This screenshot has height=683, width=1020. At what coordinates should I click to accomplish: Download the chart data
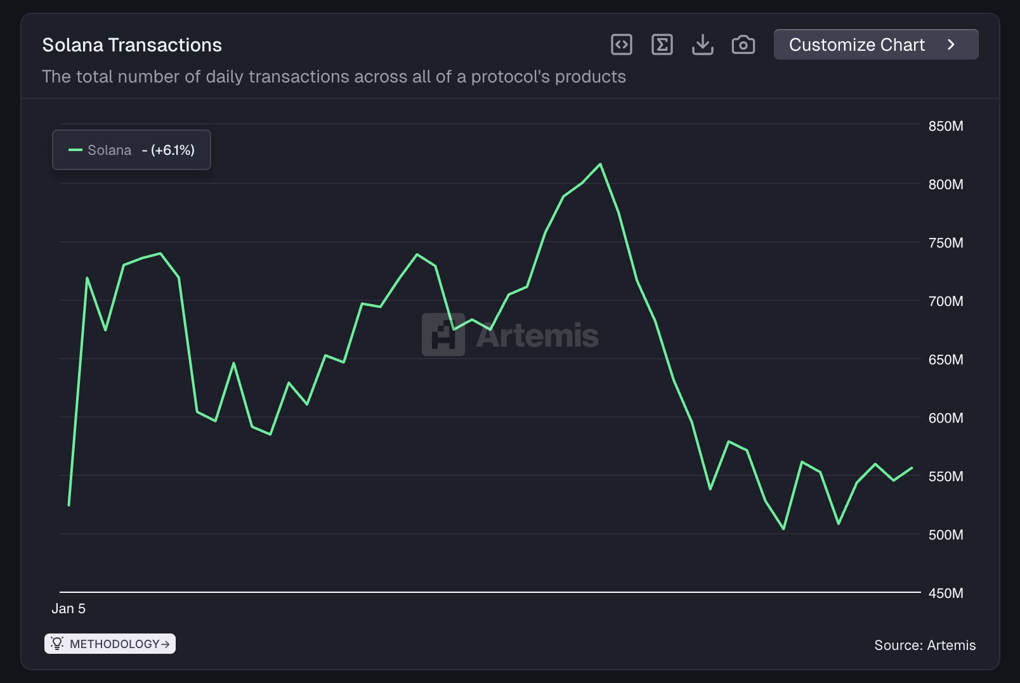point(703,44)
